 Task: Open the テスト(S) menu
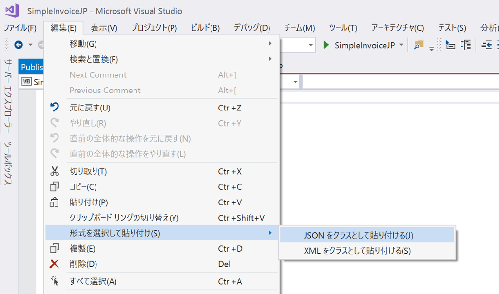coord(452,28)
